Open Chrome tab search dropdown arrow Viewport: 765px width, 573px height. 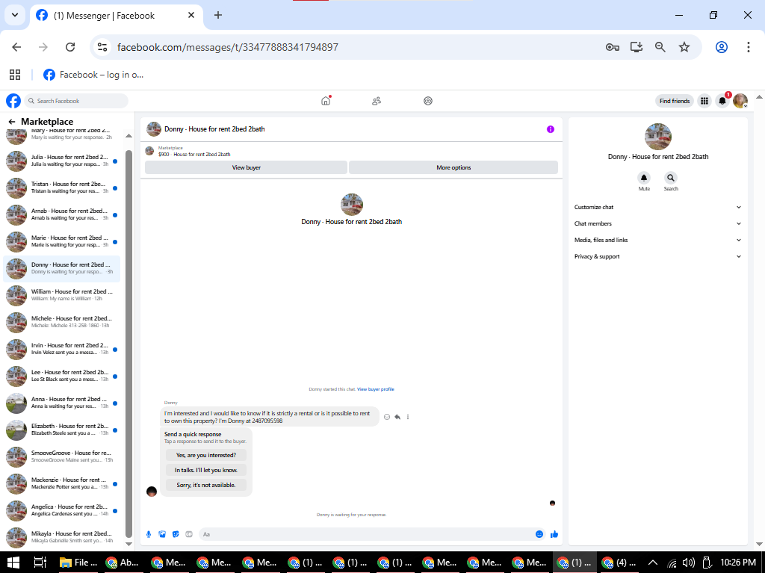coord(15,15)
